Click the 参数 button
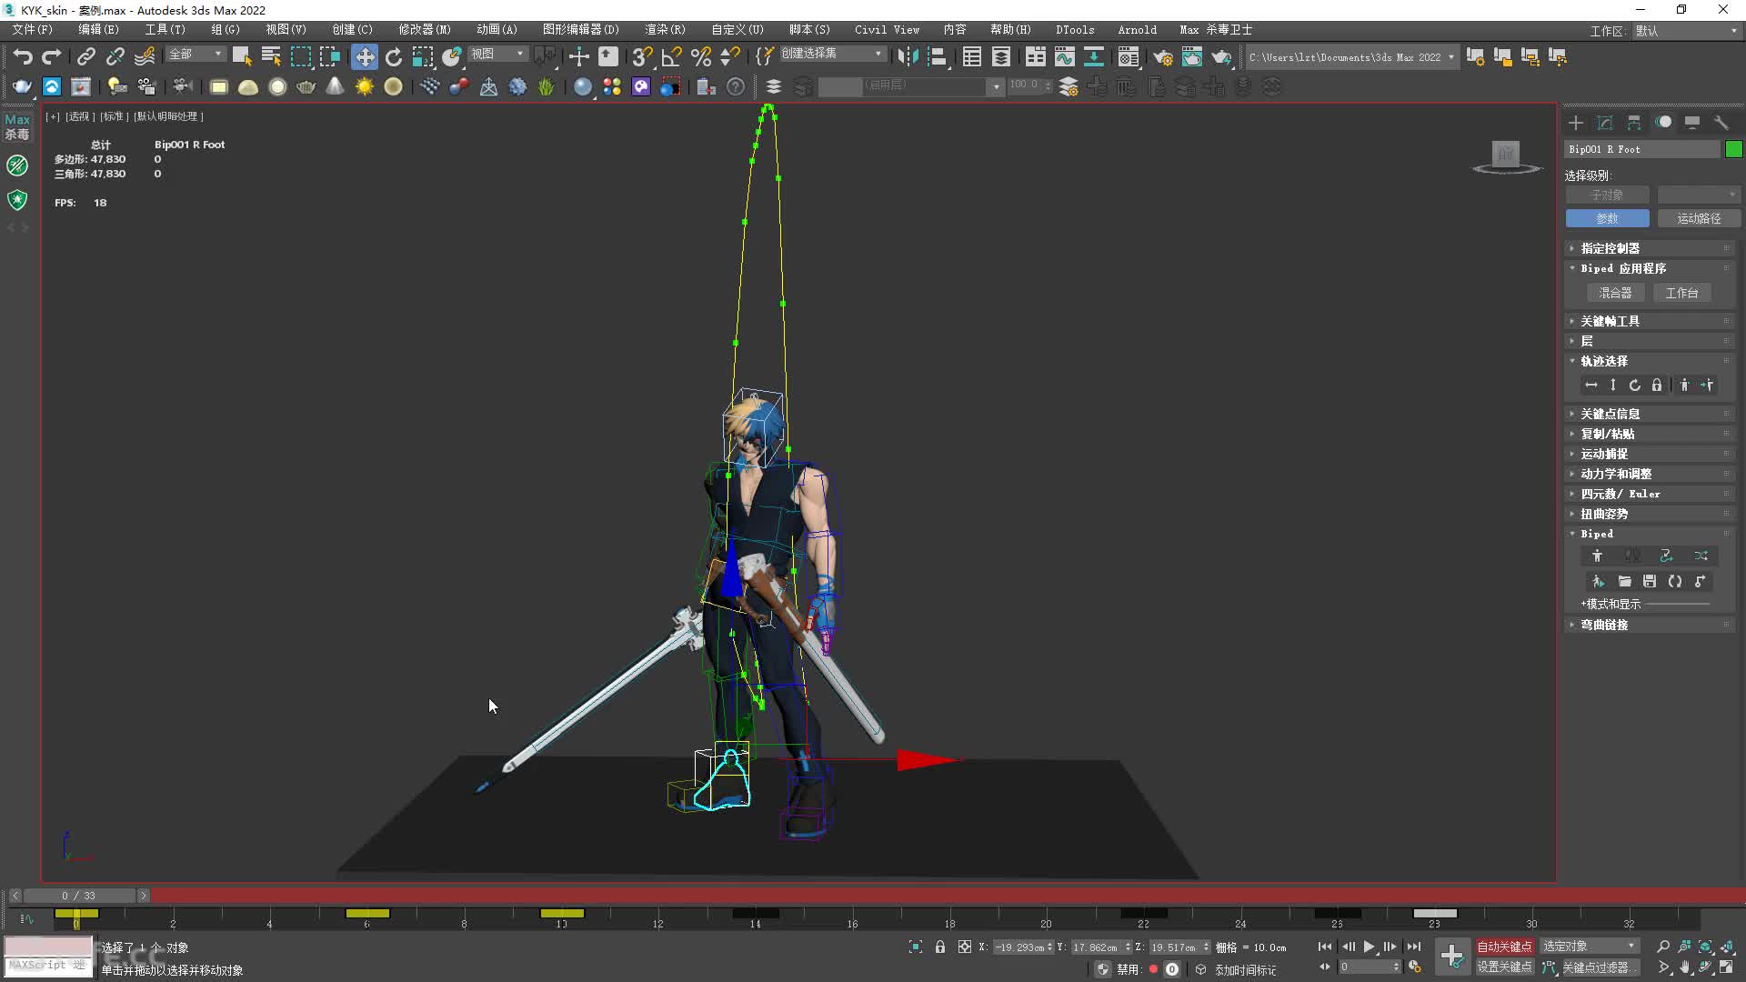 (1607, 218)
